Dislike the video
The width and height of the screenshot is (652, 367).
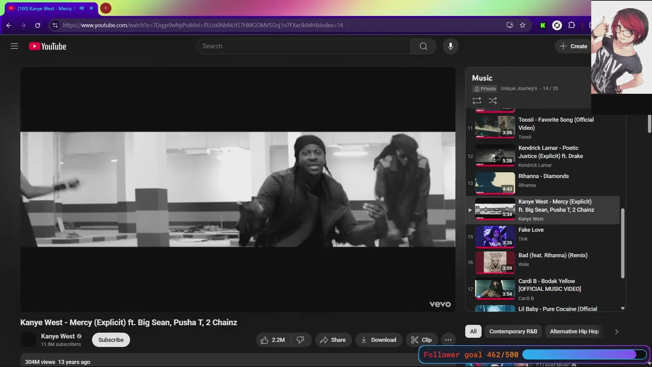click(x=301, y=340)
